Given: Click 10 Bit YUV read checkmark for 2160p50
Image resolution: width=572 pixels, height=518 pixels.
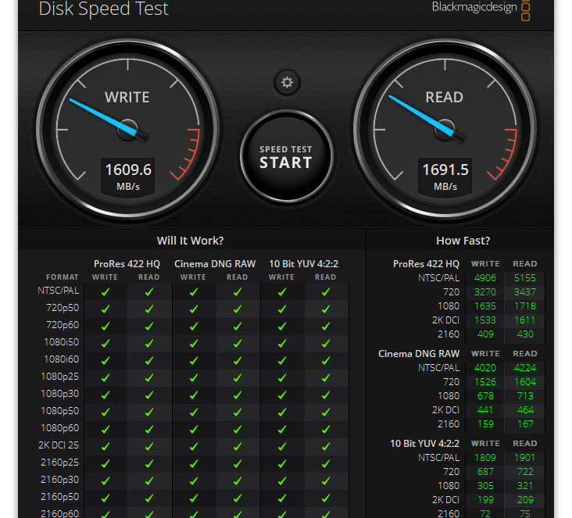Looking at the screenshot, I should pos(326,498).
